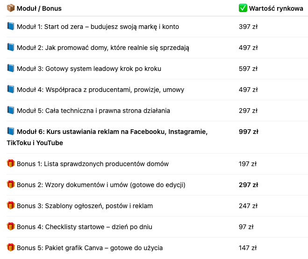308x259 pixels.
Task: Click the gift icon next to Bonus 4
Action: pyautogui.click(x=11, y=227)
